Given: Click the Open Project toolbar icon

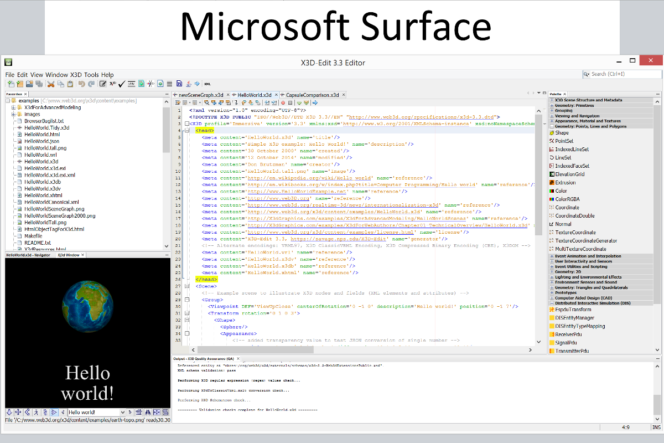Looking at the screenshot, I should (29, 84).
